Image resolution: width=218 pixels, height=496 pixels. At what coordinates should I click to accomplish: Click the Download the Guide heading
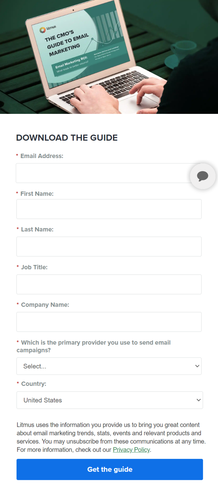tap(67, 138)
